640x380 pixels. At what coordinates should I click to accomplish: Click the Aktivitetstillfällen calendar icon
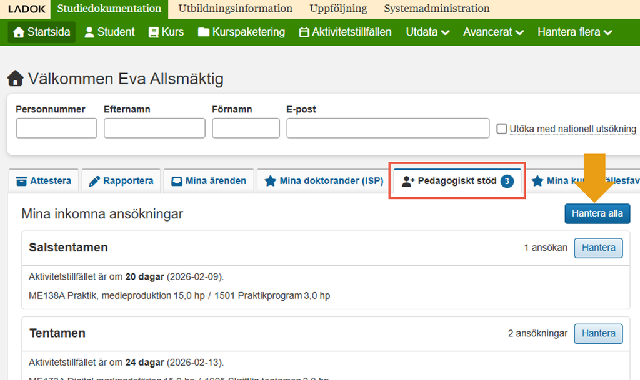click(304, 32)
